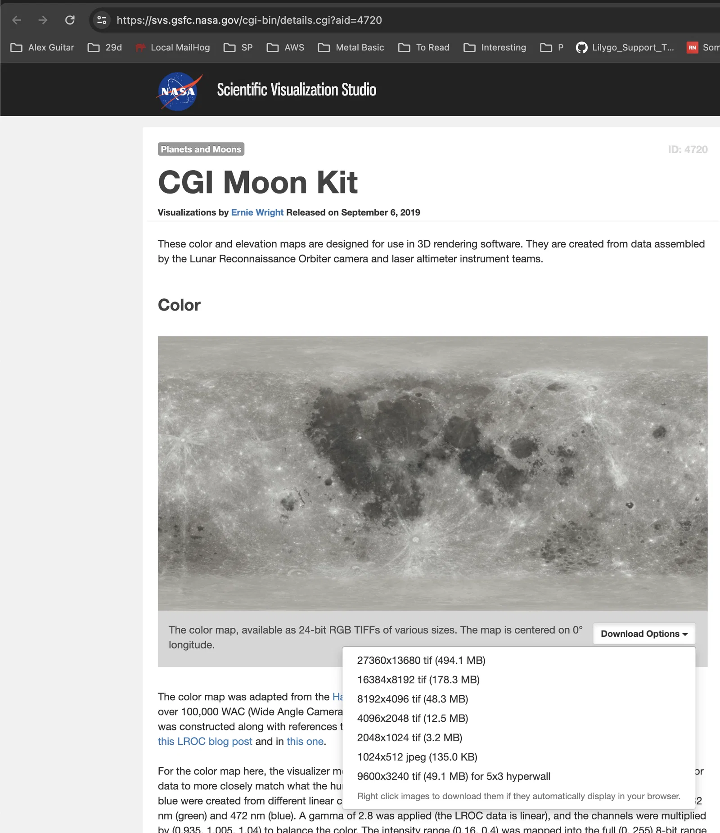Click the NASA logo
This screenshot has width=720, height=833.
(179, 91)
